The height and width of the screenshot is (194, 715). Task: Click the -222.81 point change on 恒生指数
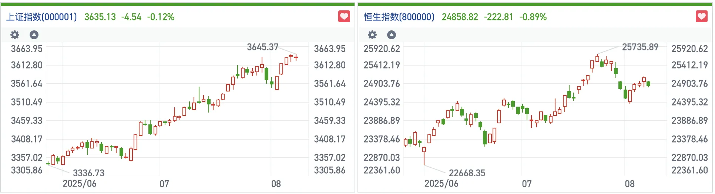498,17
